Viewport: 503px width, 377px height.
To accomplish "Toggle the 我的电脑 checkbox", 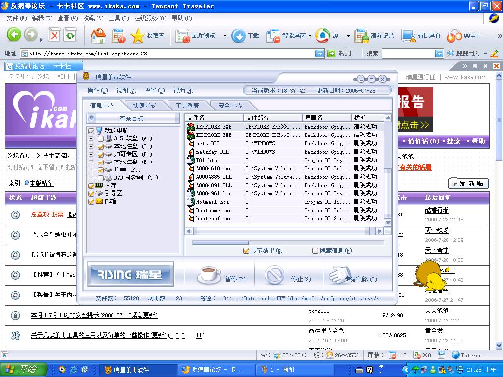I will pos(91,131).
